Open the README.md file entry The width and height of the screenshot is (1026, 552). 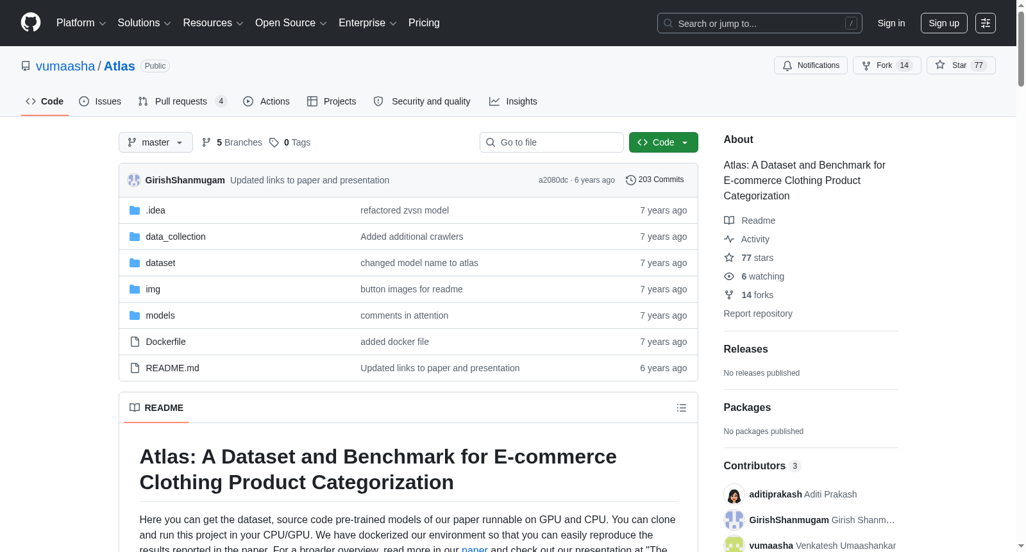click(172, 368)
